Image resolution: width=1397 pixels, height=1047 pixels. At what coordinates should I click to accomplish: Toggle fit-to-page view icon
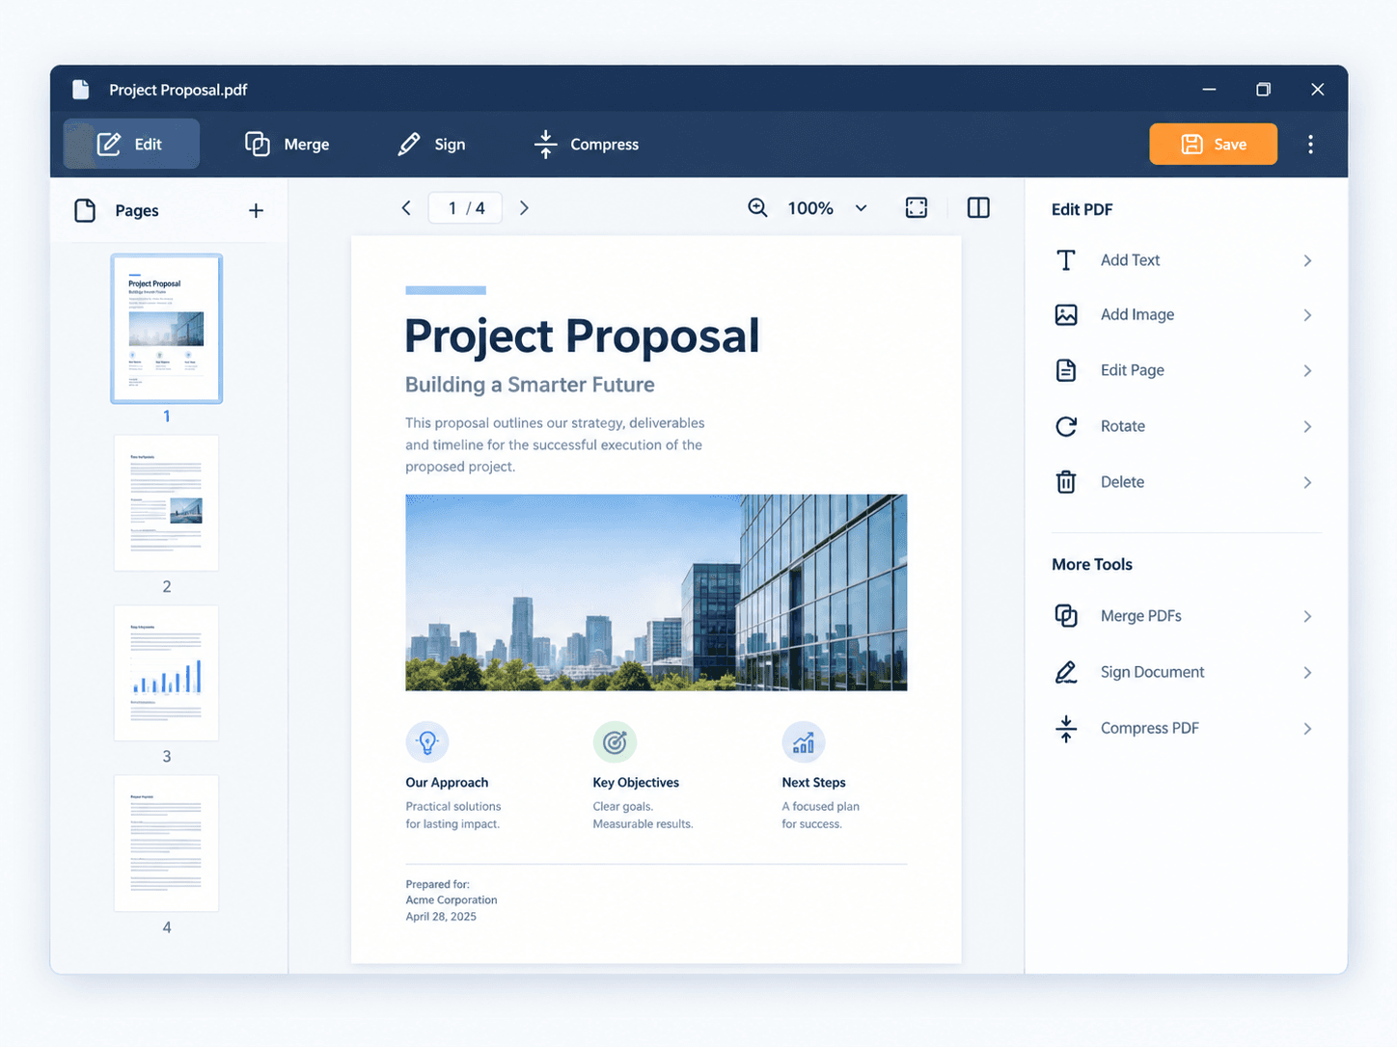tap(917, 208)
